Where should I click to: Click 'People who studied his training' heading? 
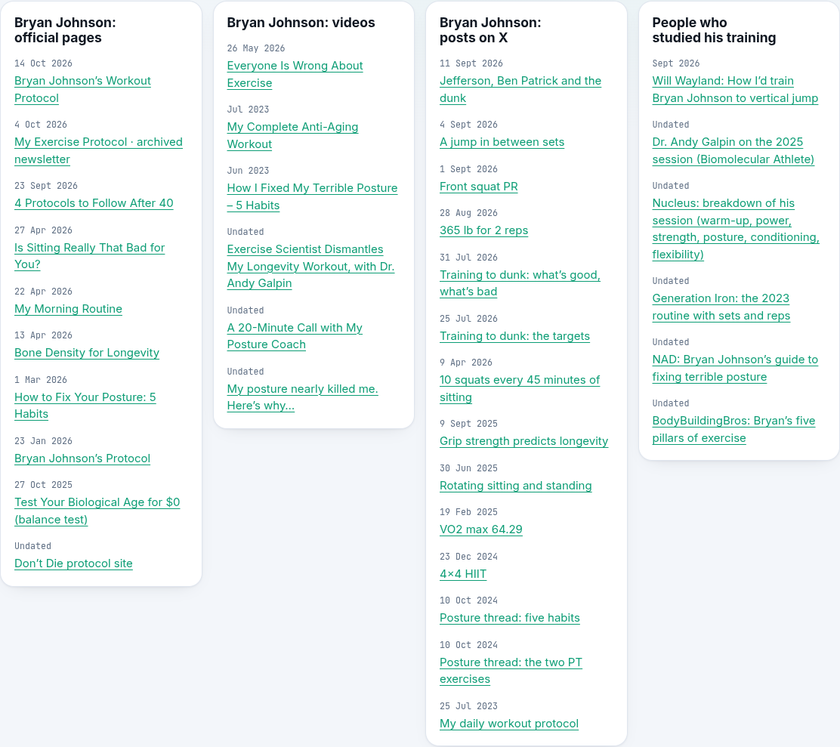(714, 30)
